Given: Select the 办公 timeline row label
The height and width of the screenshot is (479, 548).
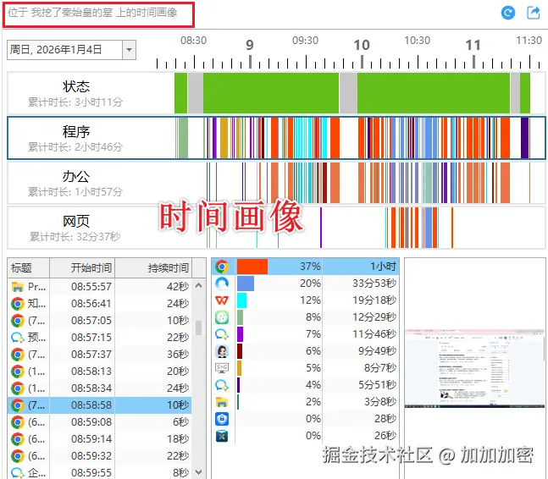Looking at the screenshot, I should (x=76, y=176).
